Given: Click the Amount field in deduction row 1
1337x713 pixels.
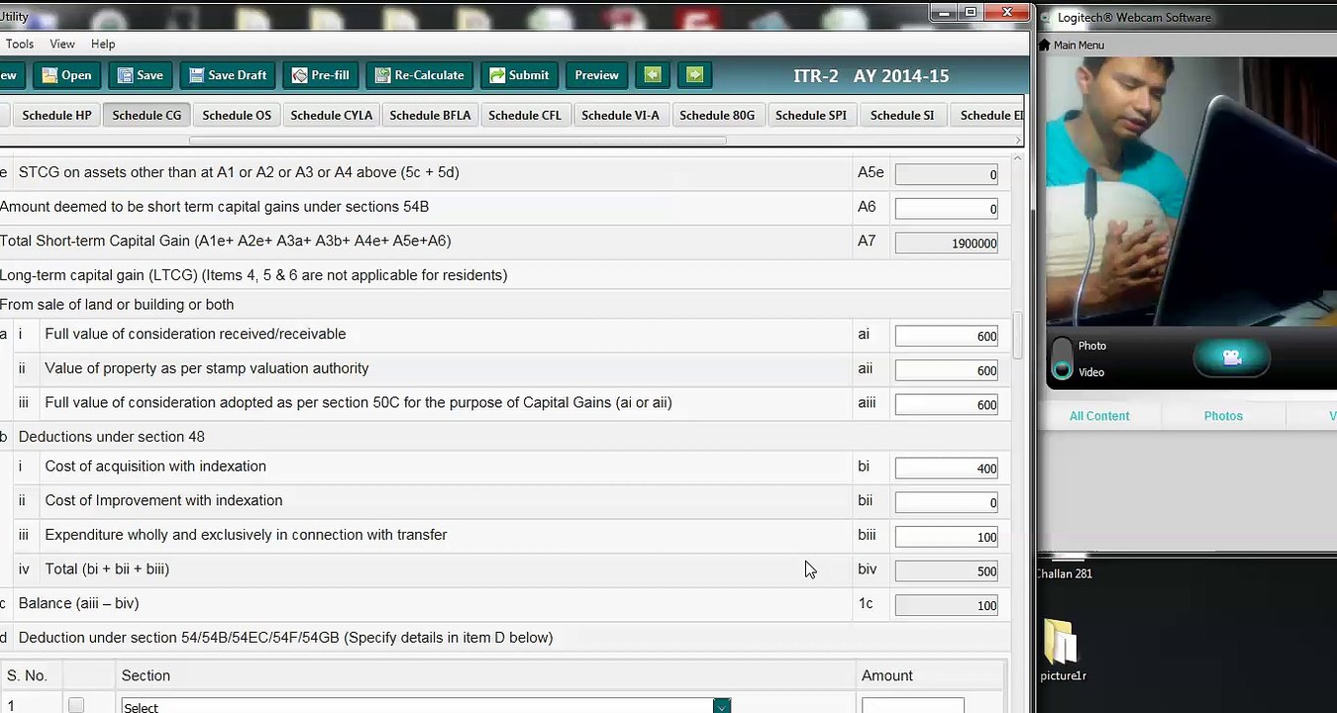Looking at the screenshot, I should pos(912,705).
